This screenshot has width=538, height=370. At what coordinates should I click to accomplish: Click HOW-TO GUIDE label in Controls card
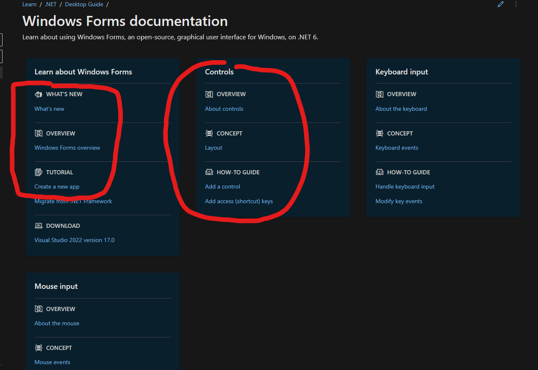coord(238,172)
